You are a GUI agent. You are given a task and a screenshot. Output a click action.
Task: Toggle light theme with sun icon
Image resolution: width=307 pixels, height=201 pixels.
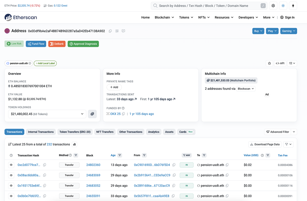[x=283, y=6]
